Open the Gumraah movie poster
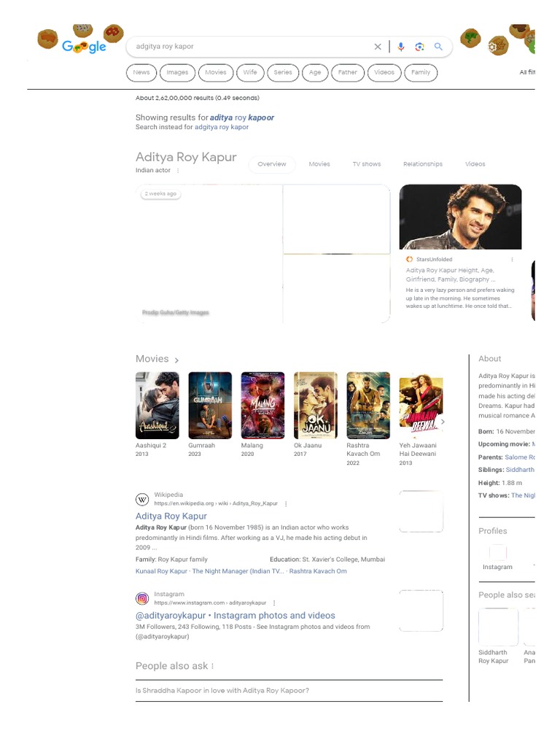 click(x=210, y=406)
